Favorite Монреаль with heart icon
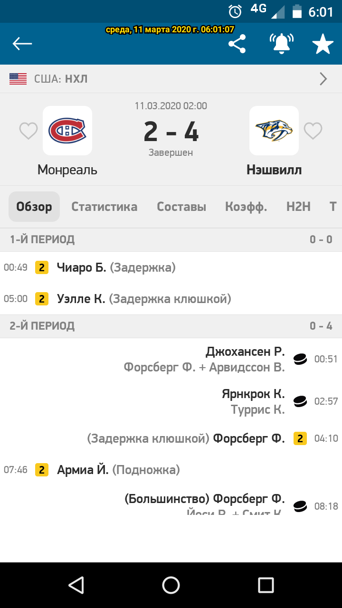 28,131
